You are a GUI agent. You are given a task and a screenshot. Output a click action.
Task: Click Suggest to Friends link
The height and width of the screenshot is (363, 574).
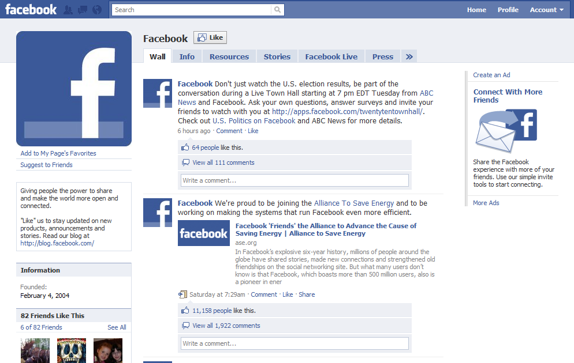[47, 165]
